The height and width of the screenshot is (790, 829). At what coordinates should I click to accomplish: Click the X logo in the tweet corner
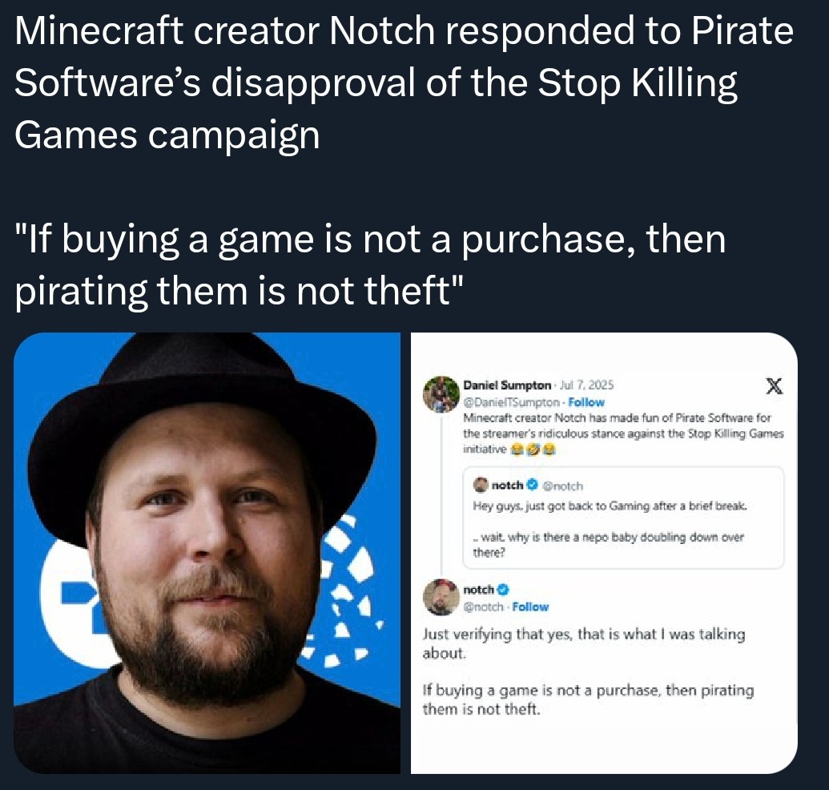(775, 385)
